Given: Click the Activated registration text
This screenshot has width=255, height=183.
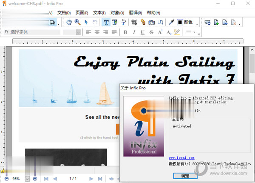Looking at the screenshot, I should pyautogui.click(x=182, y=126).
